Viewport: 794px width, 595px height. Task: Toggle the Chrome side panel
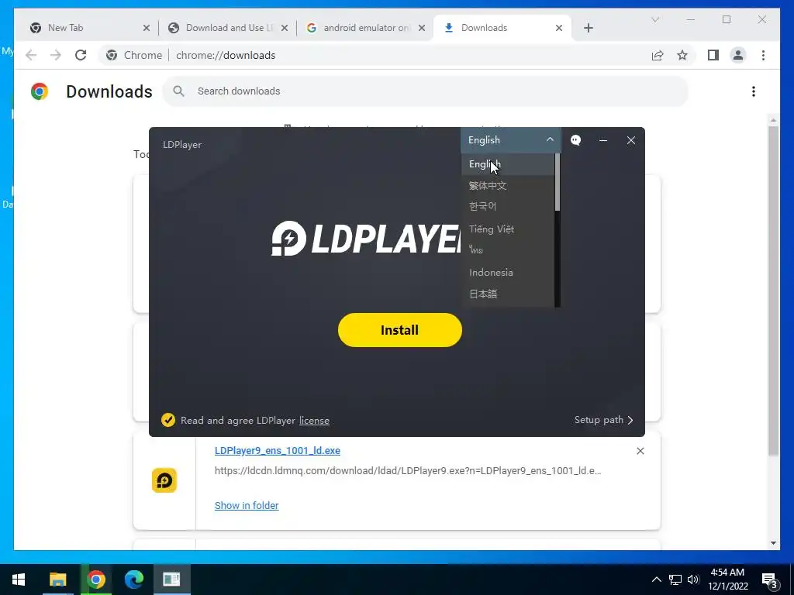(713, 55)
